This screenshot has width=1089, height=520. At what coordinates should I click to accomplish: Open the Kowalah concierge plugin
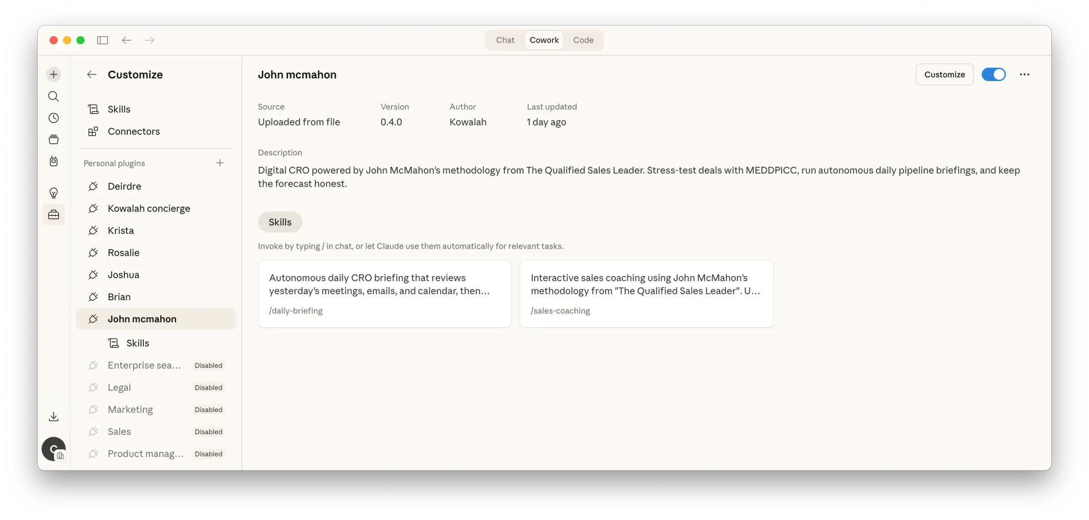(149, 208)
